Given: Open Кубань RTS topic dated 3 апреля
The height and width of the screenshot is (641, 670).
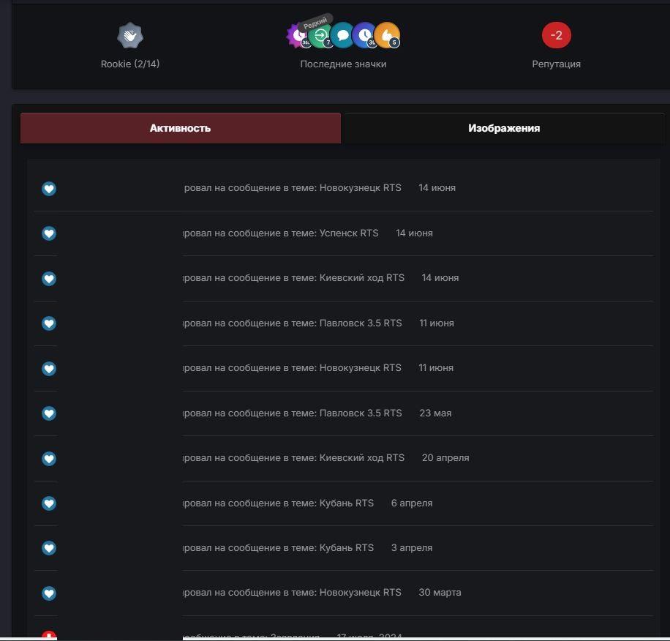Looking at the screenshot, I should point(347,548).
